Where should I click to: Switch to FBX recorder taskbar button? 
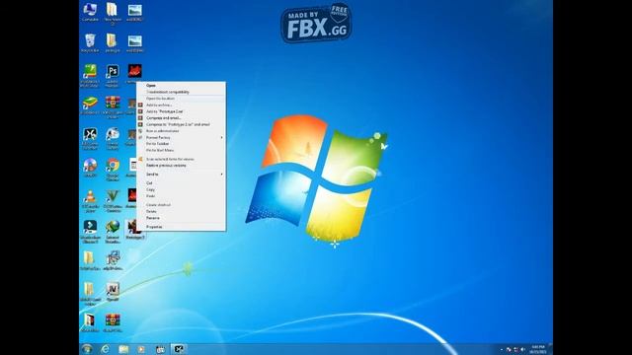click(x=179, y=349)
